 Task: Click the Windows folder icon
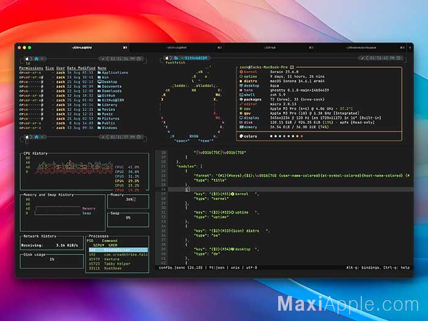(x=99, y=128)
